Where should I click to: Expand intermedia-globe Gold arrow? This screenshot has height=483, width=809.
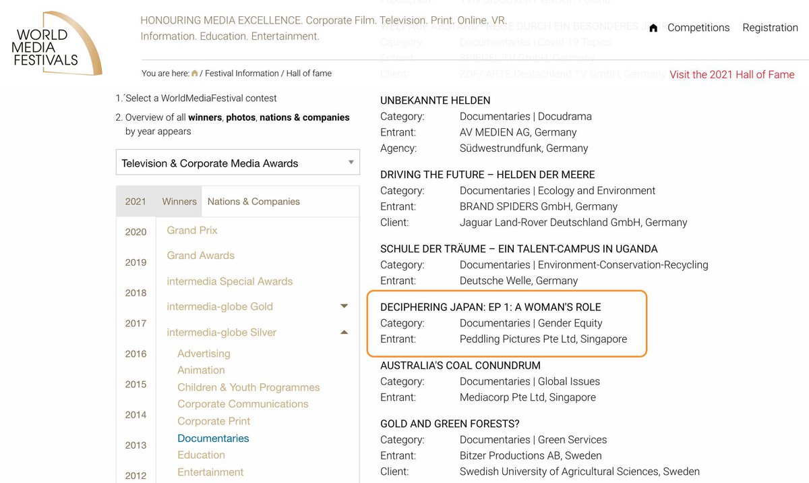pos(344,306)
